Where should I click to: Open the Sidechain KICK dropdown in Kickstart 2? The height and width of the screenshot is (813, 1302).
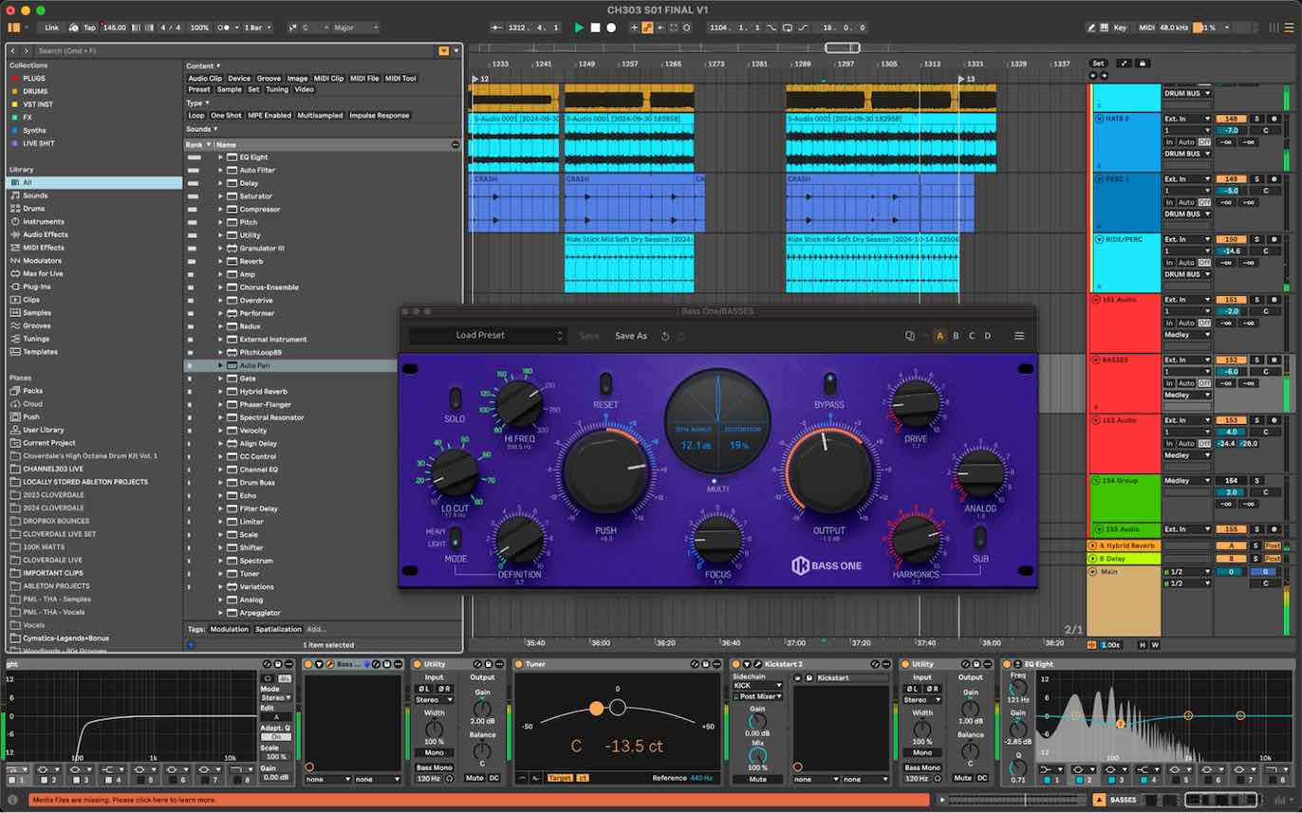click(x=755, y=686)
